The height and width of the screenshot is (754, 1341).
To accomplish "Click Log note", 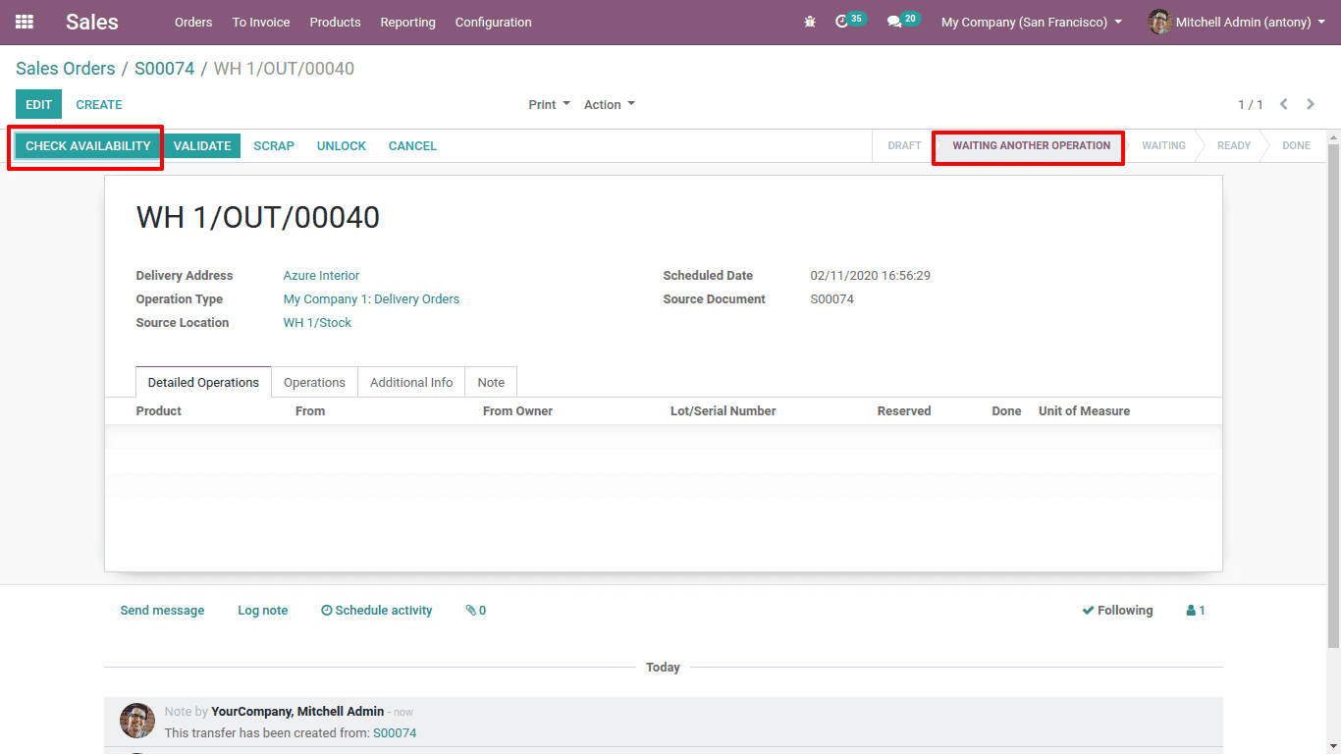I will pos(262,611).
